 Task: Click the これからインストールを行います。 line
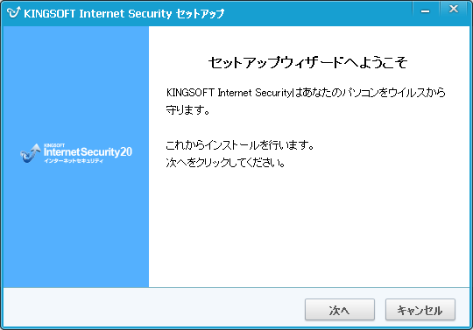[240, 145]
